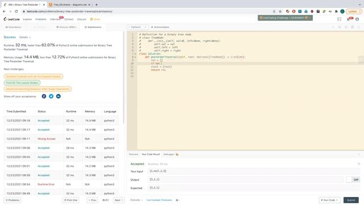Go to the Next problem
This screenshot has width=364, height=205.
click(119, 200)
